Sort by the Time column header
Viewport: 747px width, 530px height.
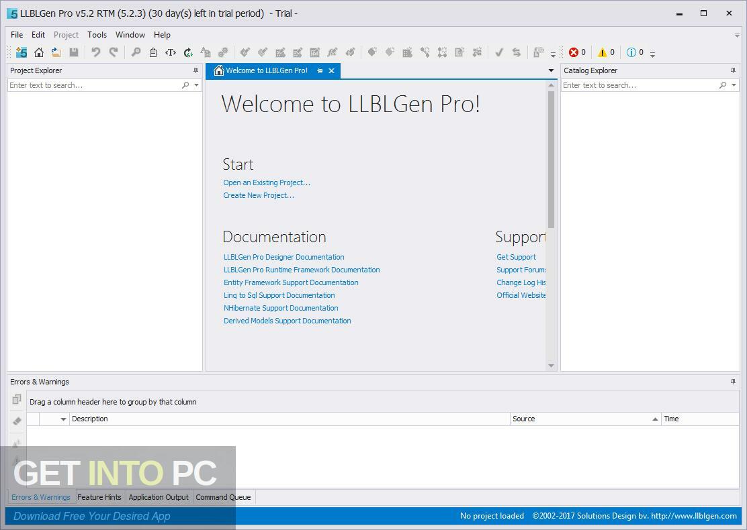(x=700, y=419)
